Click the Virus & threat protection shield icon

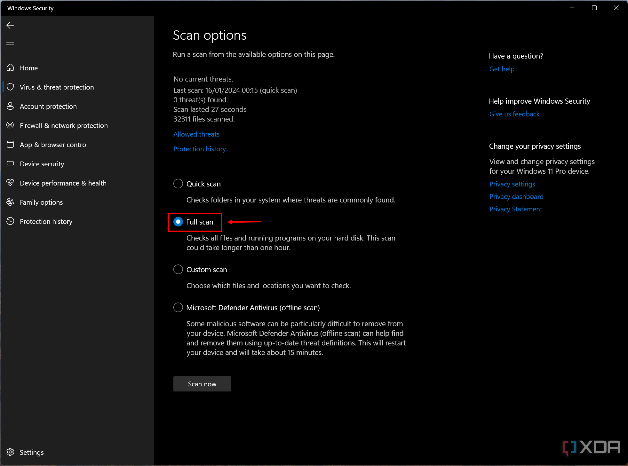[x=10, y=87]
